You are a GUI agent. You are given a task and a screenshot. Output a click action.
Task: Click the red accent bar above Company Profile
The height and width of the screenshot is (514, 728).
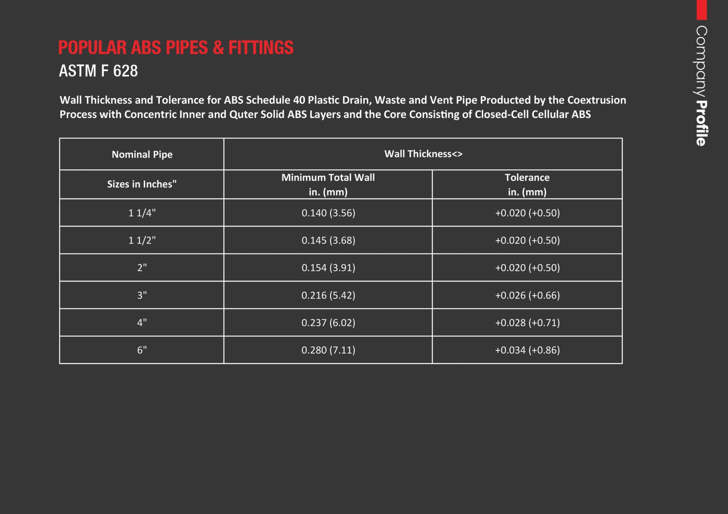pyautogui.click(x=702, y=10)
